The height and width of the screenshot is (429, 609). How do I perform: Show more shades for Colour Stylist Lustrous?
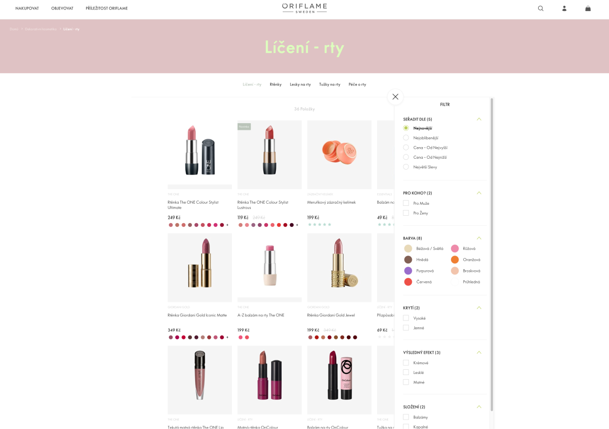pyautogui.click(x=297, y=225)
